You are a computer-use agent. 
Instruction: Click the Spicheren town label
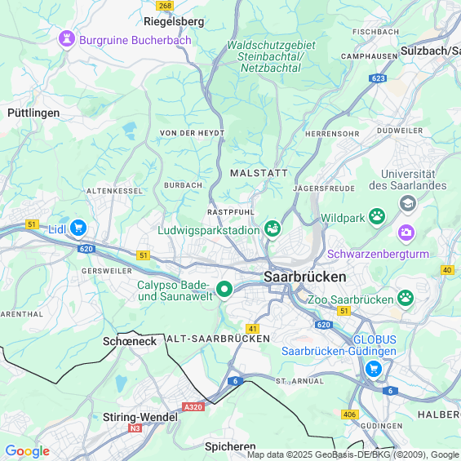[230, 447]
